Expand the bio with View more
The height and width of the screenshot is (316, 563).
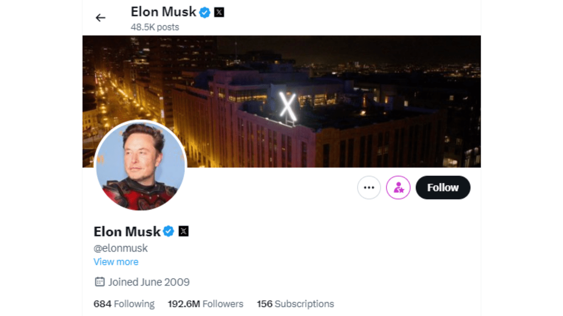[x=116, y=262]
